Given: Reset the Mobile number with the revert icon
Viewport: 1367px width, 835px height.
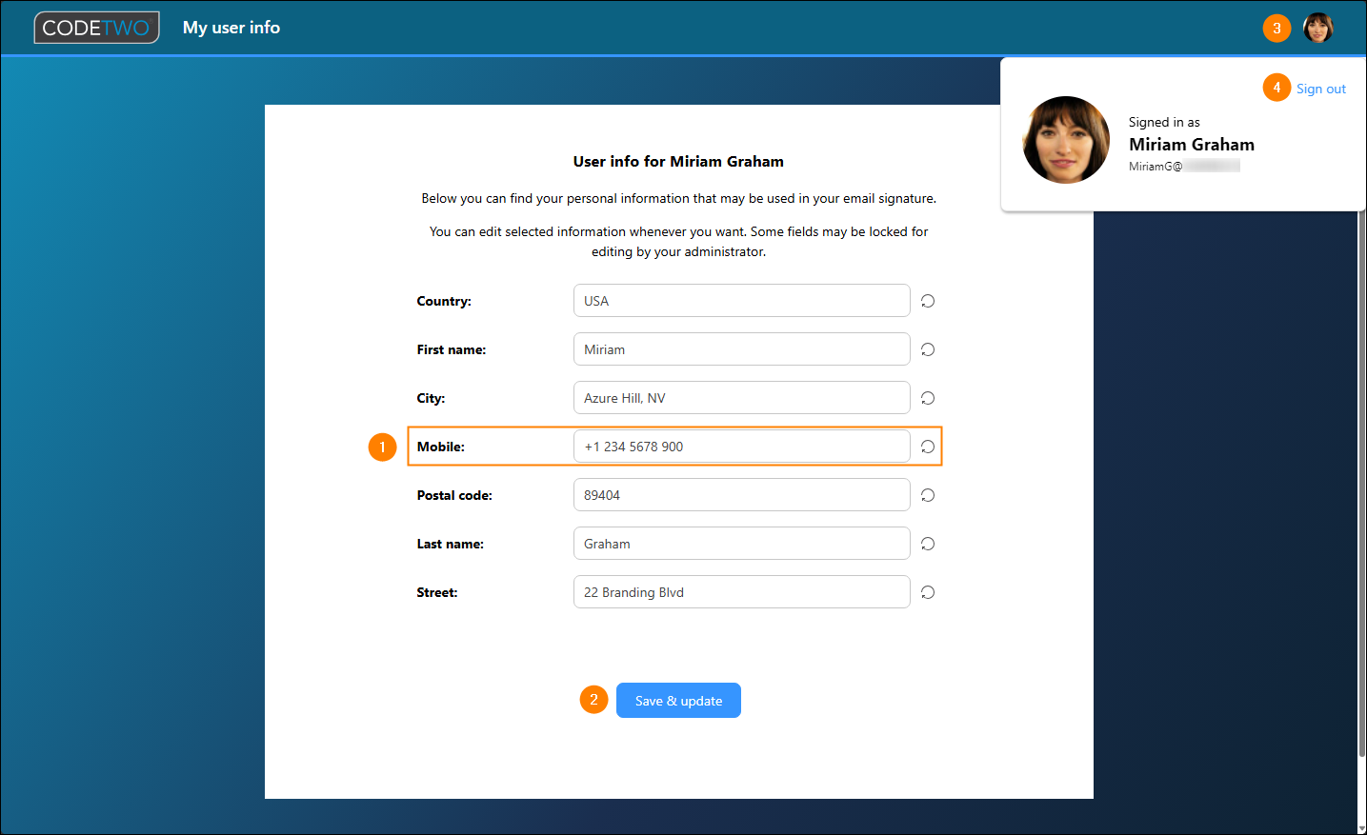Looking at the screenshot, I should coord(927,447).
